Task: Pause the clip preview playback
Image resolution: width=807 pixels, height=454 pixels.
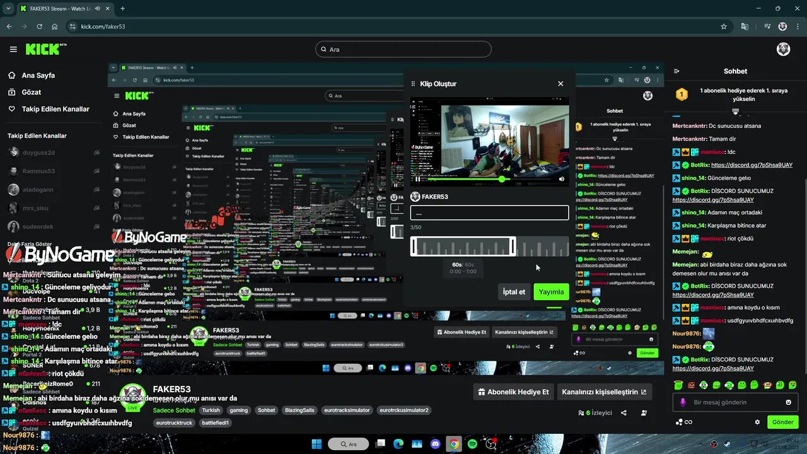Action: point(417,179)
